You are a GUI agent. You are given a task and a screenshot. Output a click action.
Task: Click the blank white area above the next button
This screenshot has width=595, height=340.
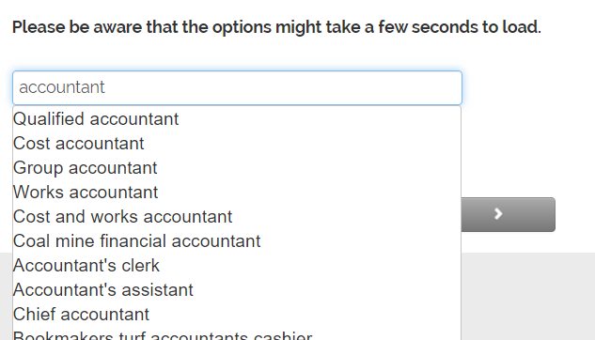[x=527, y=151]
